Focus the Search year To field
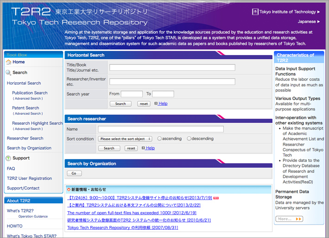The width and height of the screenshot is (329, 238). tap(163, 94)
